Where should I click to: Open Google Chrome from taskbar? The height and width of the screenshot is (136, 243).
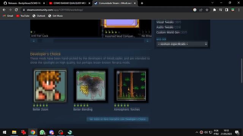[33, 132]
